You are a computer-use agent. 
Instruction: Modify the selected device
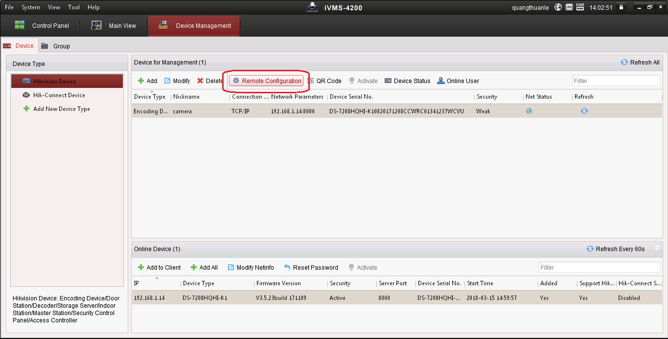point(177,81)
